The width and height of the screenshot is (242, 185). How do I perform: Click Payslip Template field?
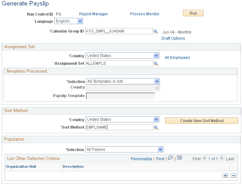click(x=121, y=96)
